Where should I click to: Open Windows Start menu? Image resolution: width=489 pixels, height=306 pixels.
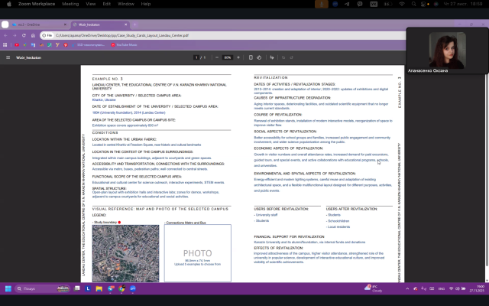pyautogui.click(x=8, y=288)
